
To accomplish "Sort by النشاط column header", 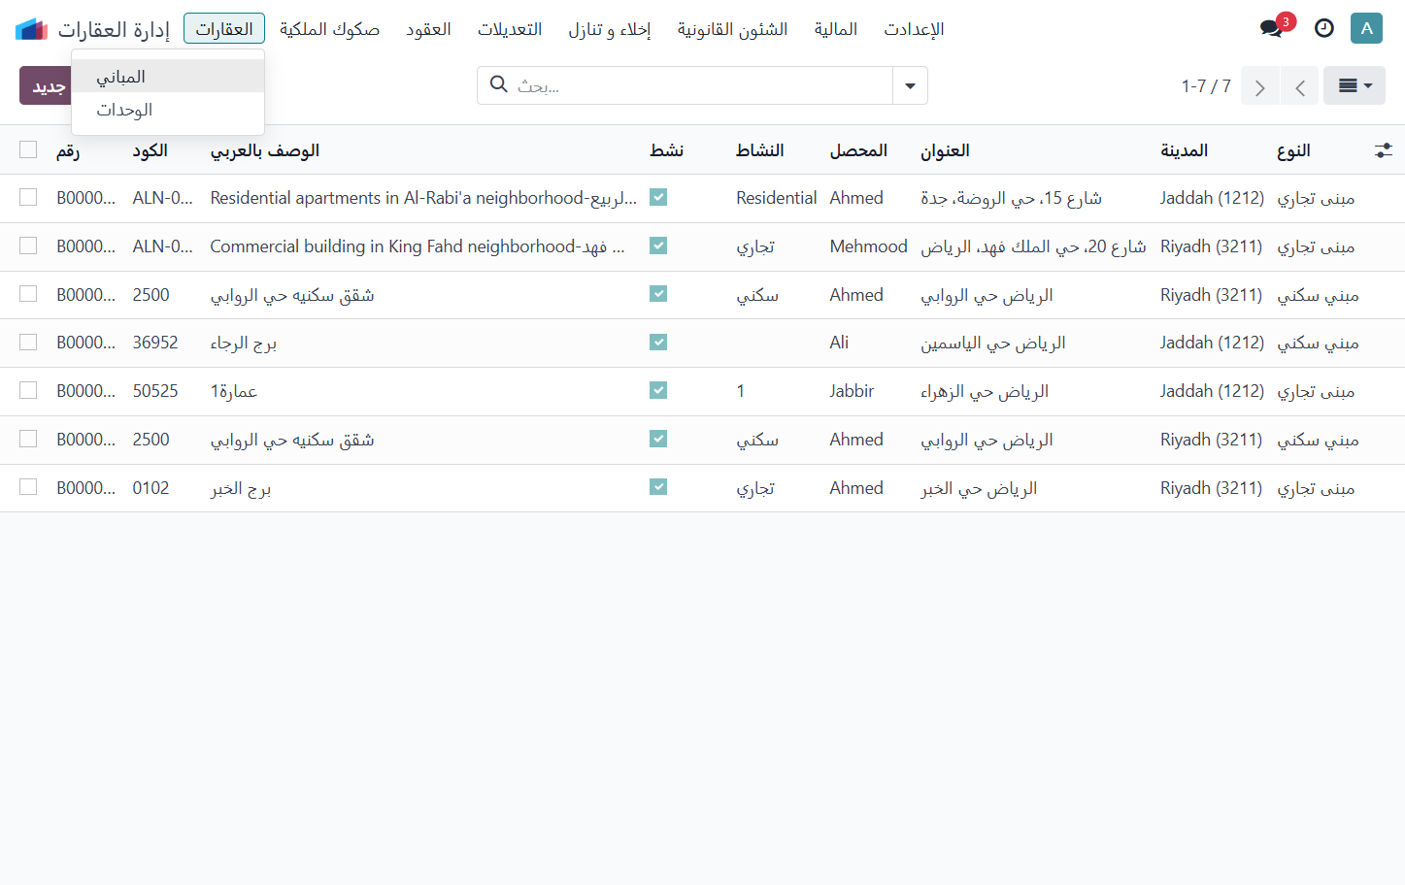I will pos(760,150).
